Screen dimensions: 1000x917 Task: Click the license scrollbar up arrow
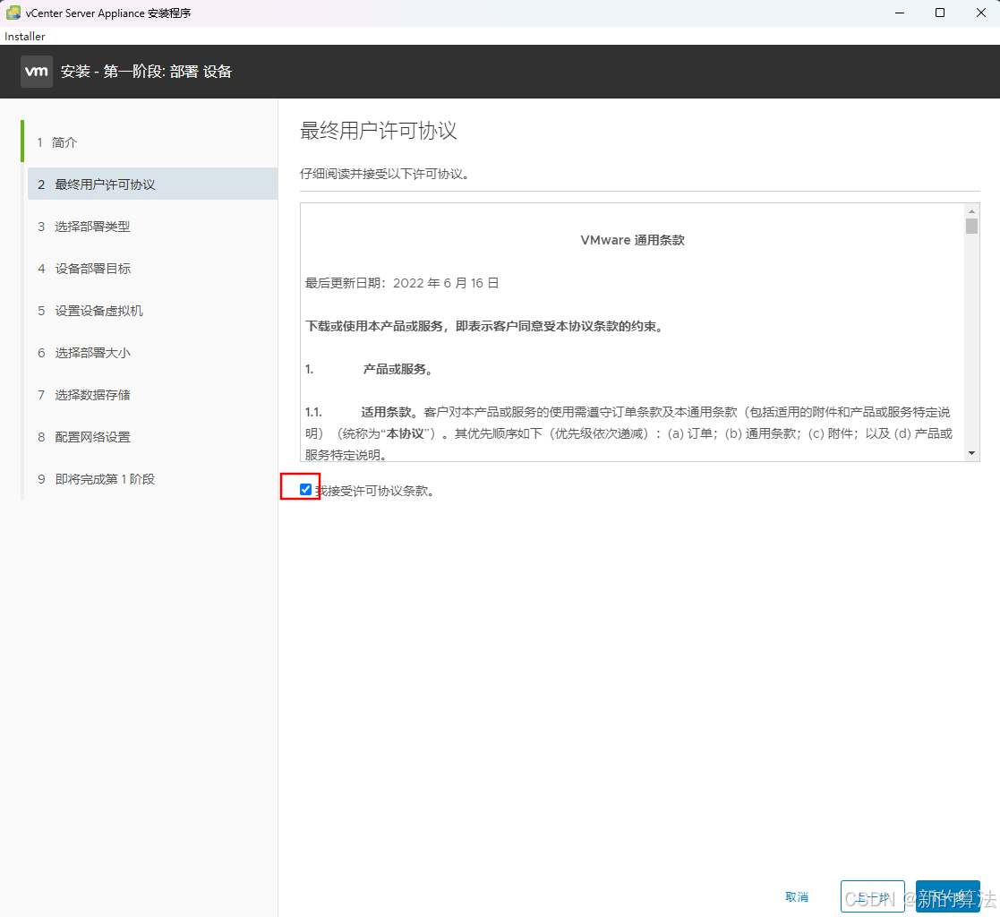click(x=971, y=211)
